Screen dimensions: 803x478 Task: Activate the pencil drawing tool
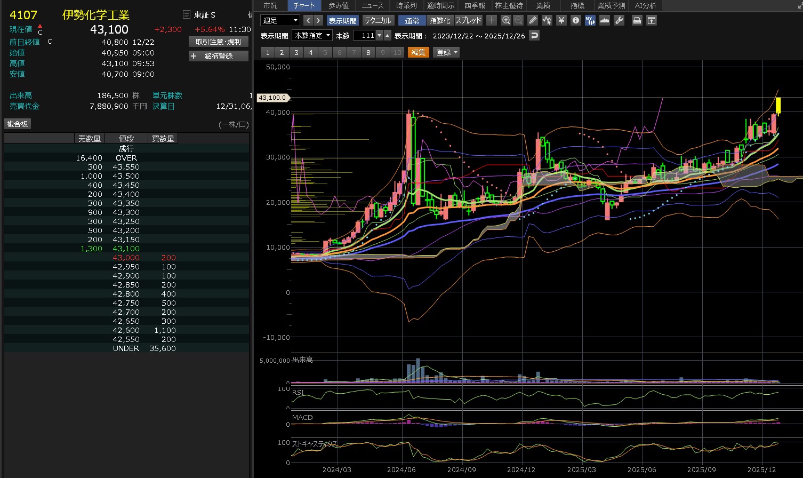(533, 20)
